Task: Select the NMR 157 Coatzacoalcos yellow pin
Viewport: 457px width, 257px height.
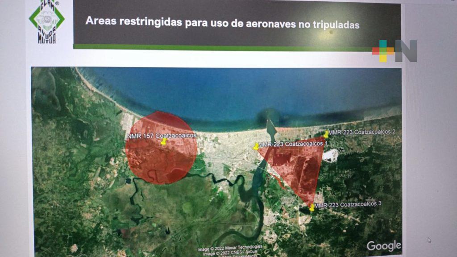Action: point(164,141)
